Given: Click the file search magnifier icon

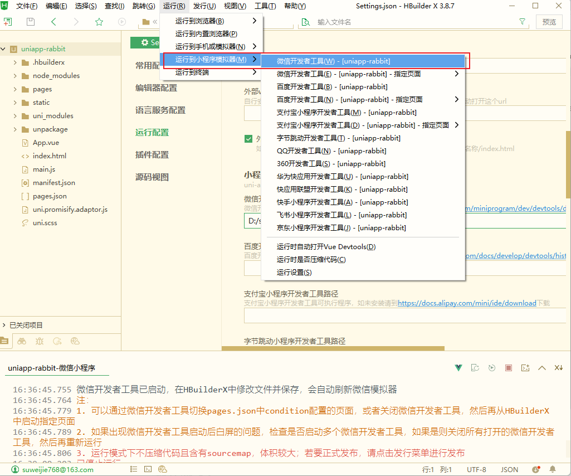Looking at the screenshot, I should 306,22.
